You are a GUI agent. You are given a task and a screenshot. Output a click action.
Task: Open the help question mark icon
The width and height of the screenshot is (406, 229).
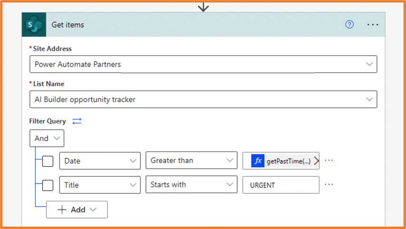point(349,25)
